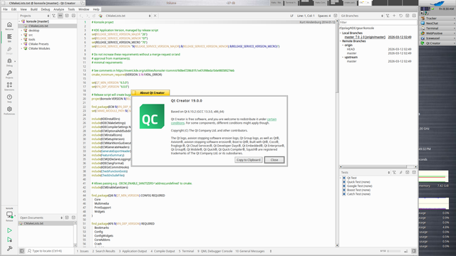This screenshot has height=256, width=456.
Task: Open the Design mode
Action: pyautogui.click(x=9, y=50)
